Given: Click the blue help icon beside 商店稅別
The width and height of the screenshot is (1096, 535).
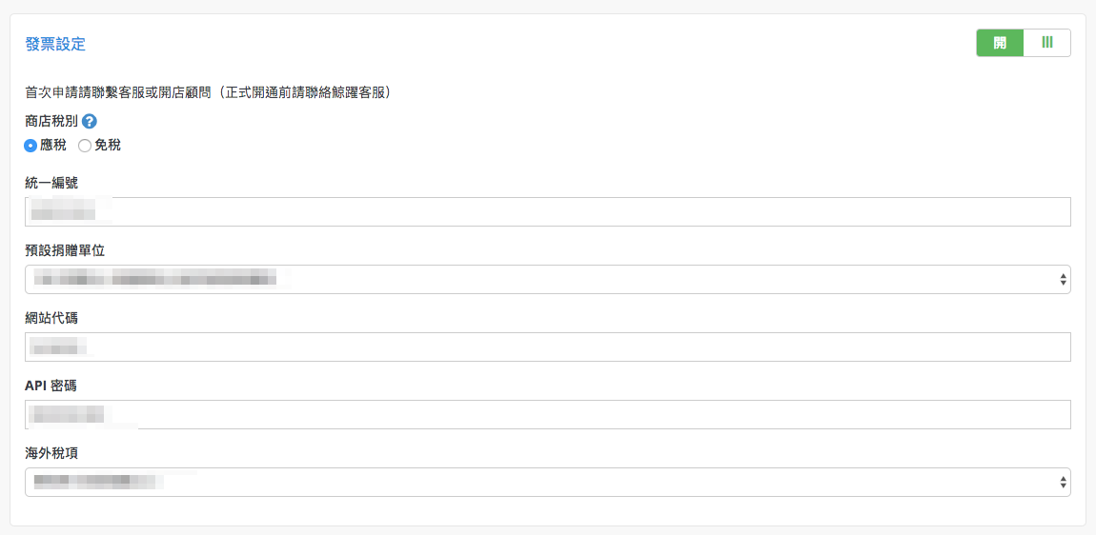Looking at the screenshot, I should click(89, 122).
